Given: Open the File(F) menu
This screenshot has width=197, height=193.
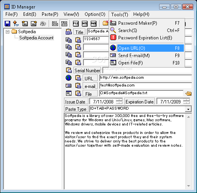Looking at the screenshot, I should [x=12, y=14].
